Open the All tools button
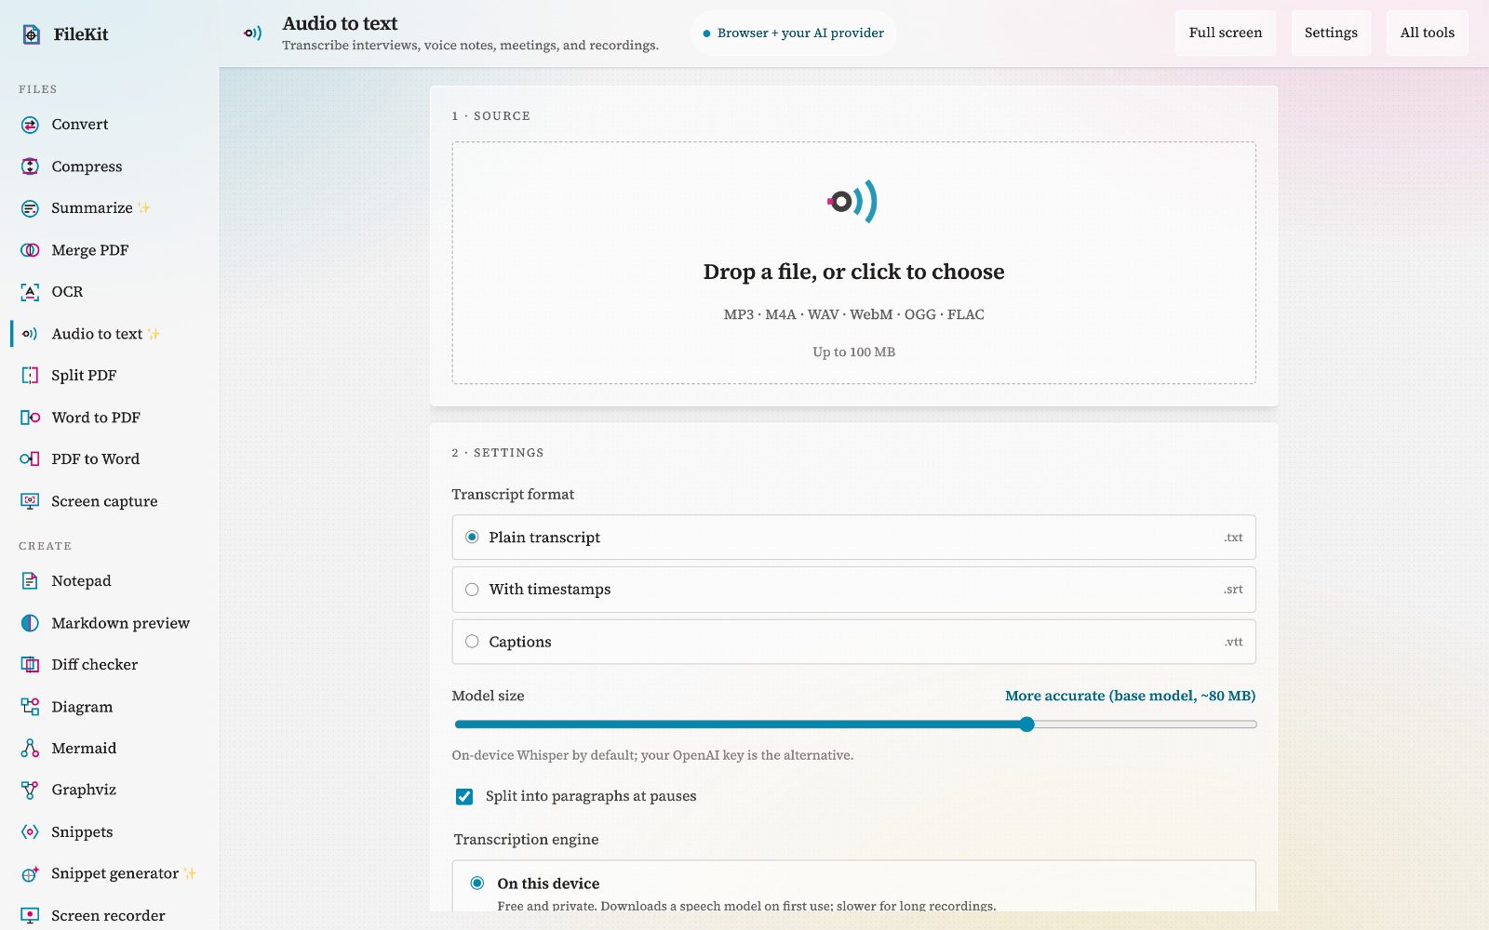The height and width of the screenshot is (930, 1489). [1428, 33]
